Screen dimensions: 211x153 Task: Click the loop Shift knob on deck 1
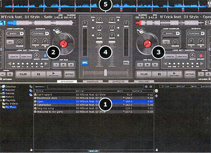pyautogui.click(x=37, y=55)
